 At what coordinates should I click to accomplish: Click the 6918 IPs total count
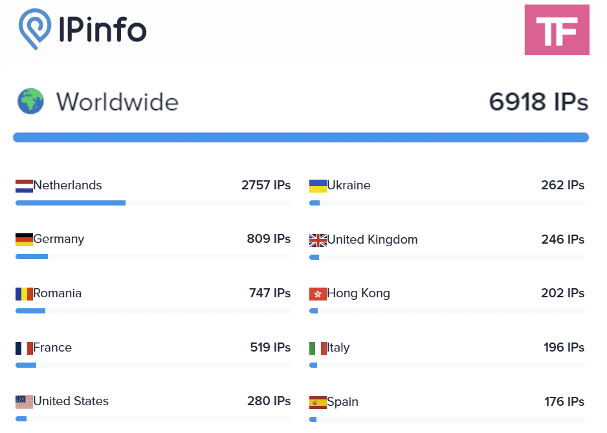pos(538,102)
